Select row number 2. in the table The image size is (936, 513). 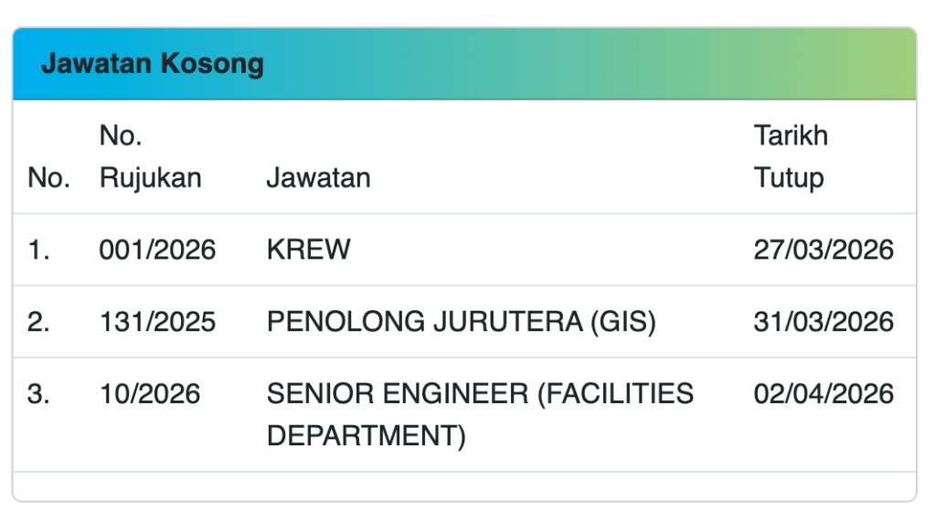[39, 322]
